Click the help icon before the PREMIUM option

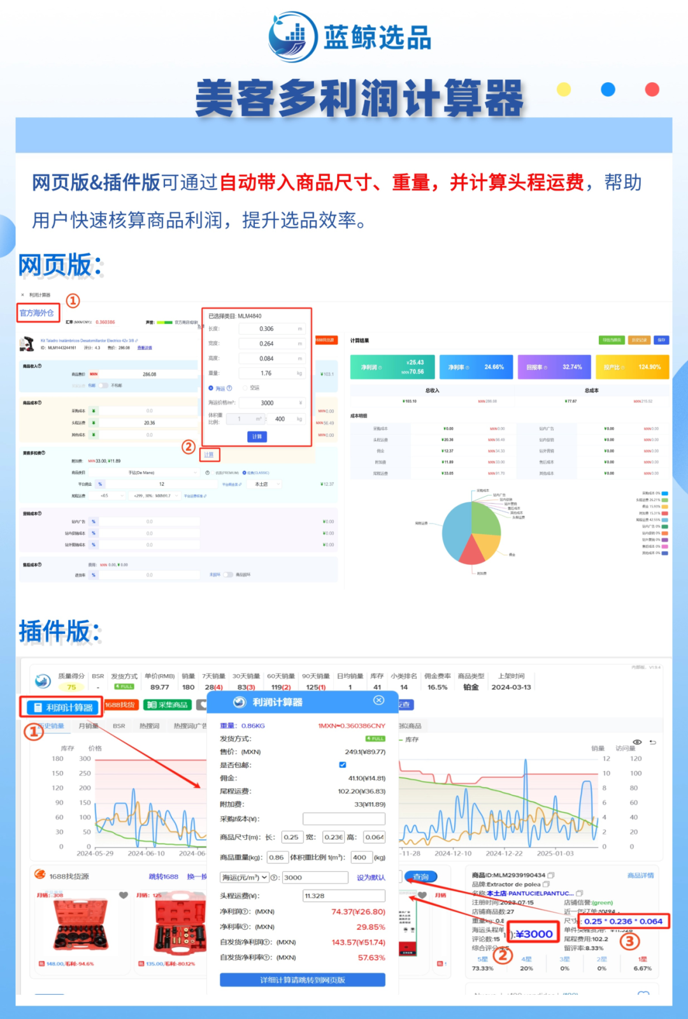coord(208,473)
